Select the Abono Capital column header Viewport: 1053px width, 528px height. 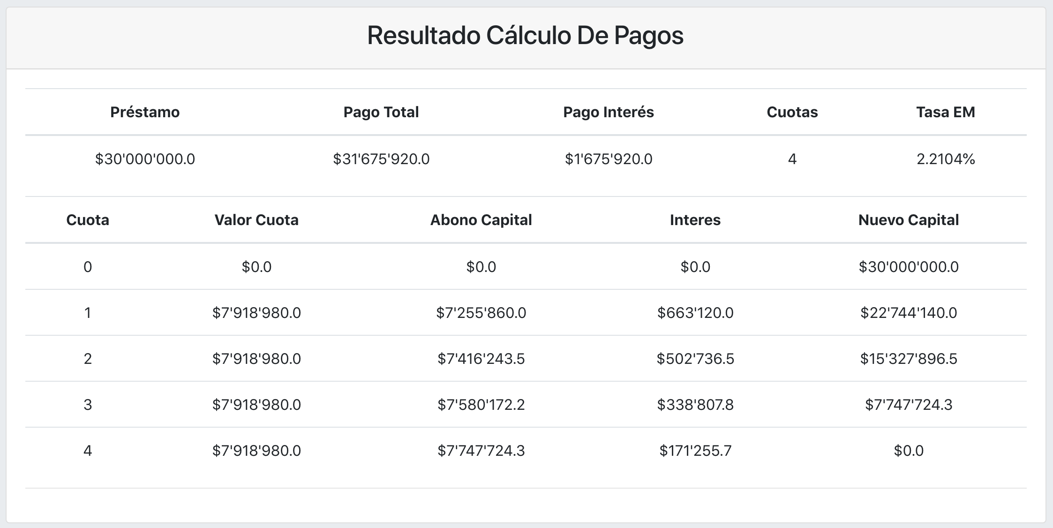tap(481, 220)
